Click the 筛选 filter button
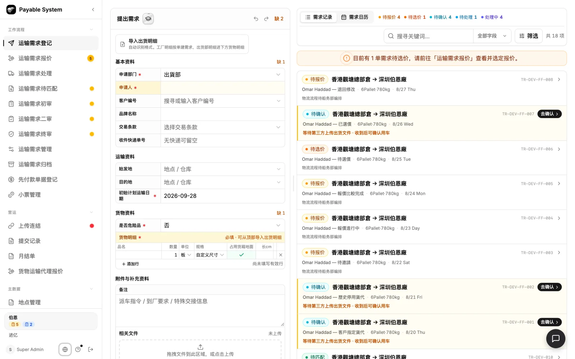 (x=529, y=36)
